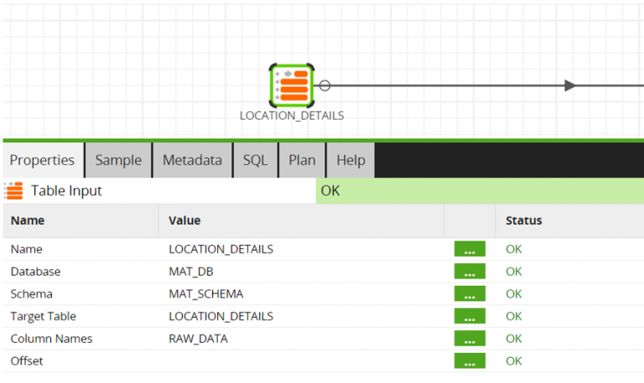
Task: Click the green OK status bar
Action: 480,191
